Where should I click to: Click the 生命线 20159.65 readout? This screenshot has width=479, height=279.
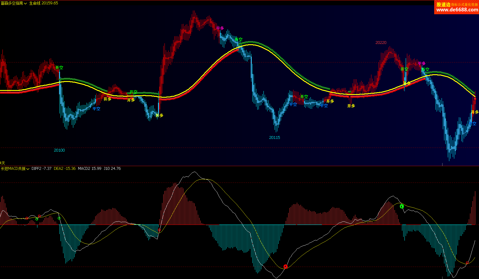[44, 3]
